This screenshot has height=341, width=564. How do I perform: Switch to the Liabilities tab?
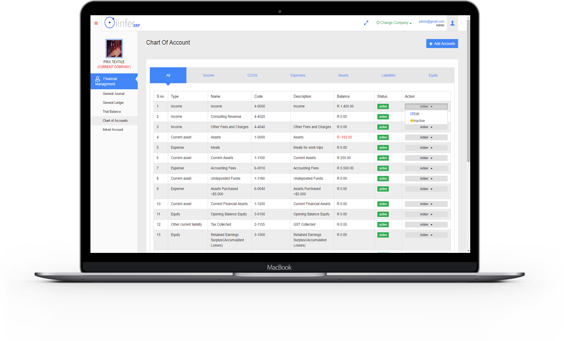point(388,75)
